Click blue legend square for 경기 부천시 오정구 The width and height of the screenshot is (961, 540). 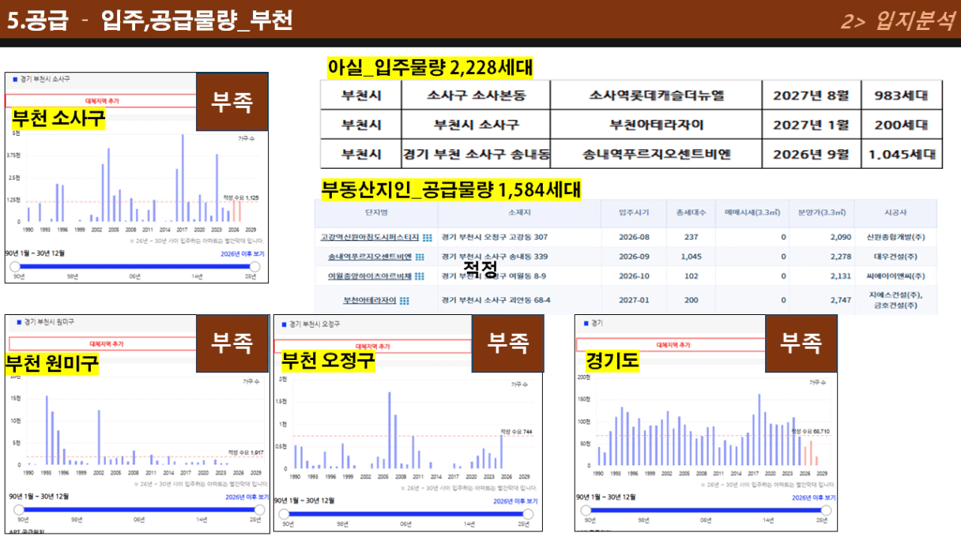click(282, 324)
